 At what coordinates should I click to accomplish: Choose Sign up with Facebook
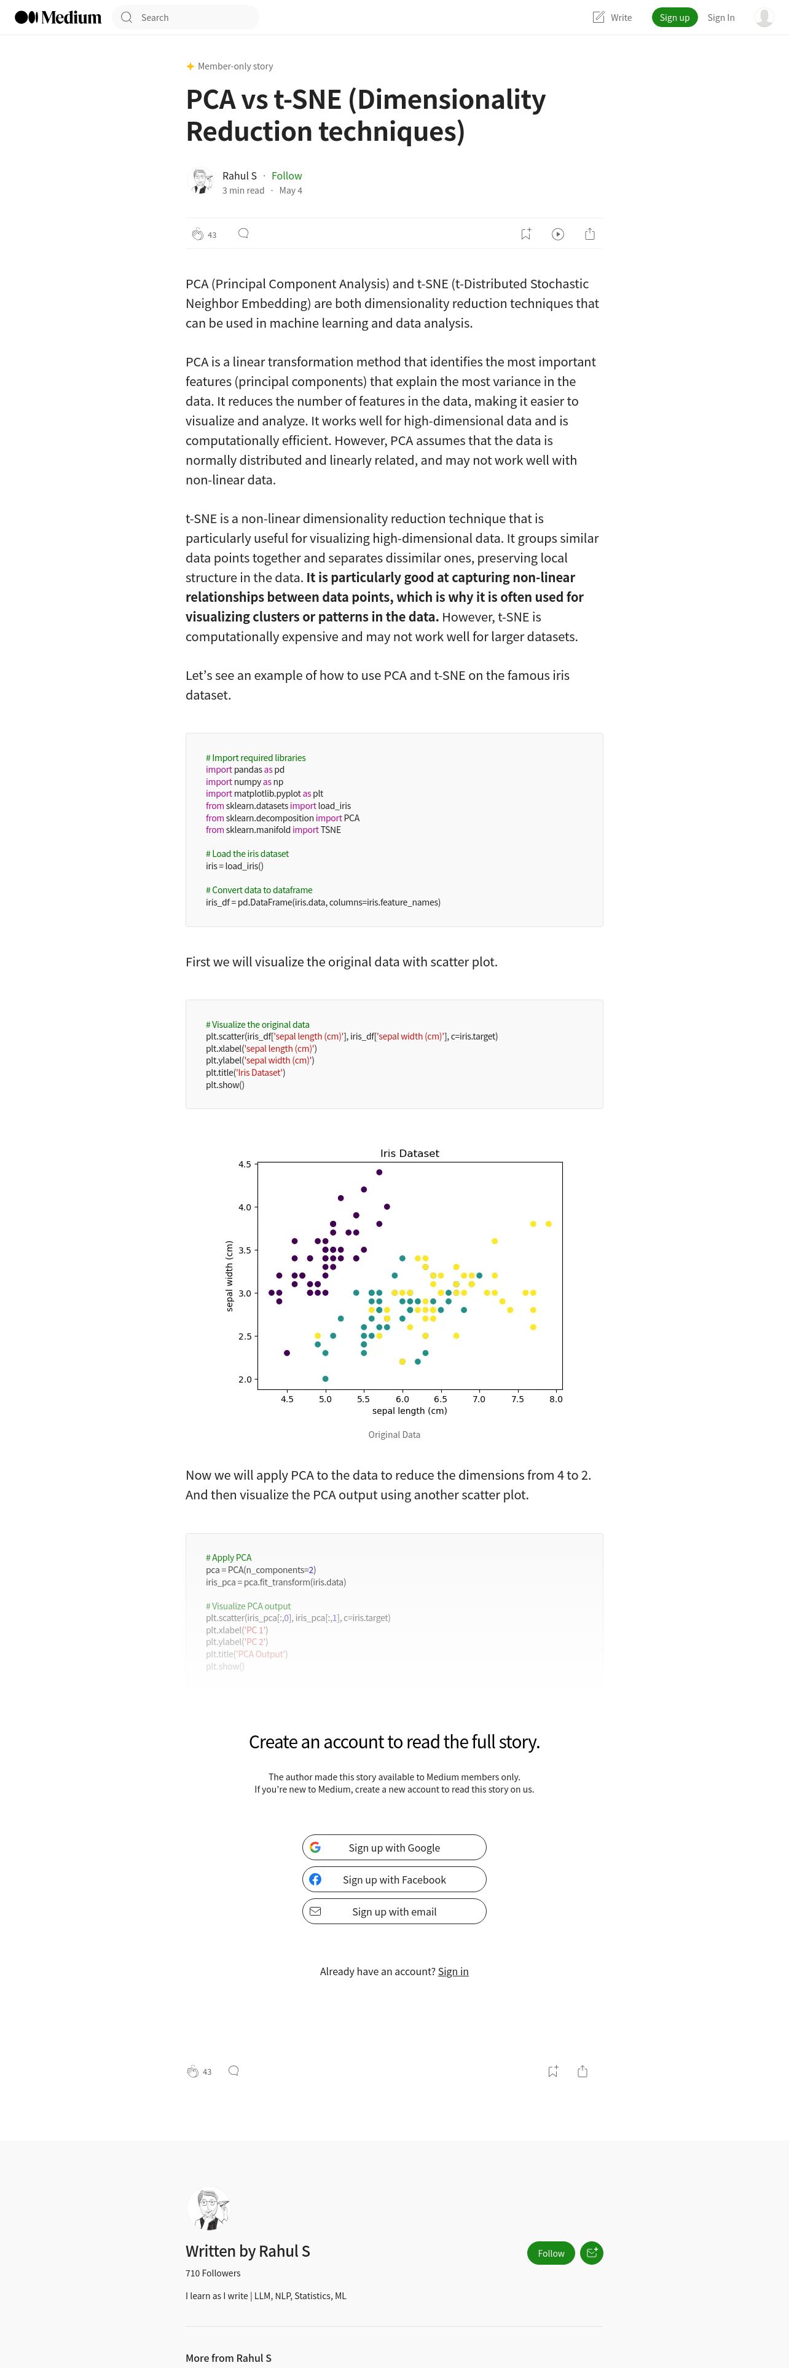click(394, 1879)
